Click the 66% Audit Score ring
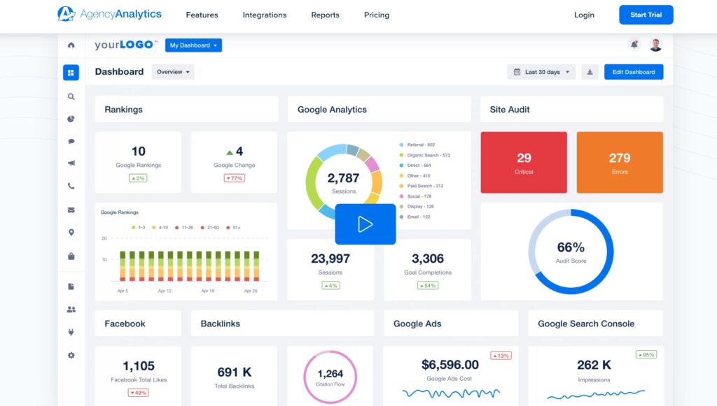 571,252
